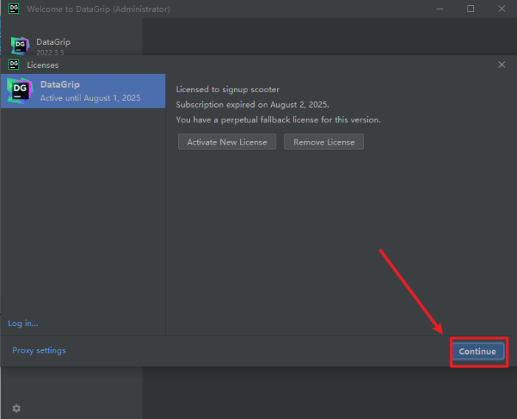
Task: Close the Welcome to DataGrip window
Action: [x=501, y=9]
